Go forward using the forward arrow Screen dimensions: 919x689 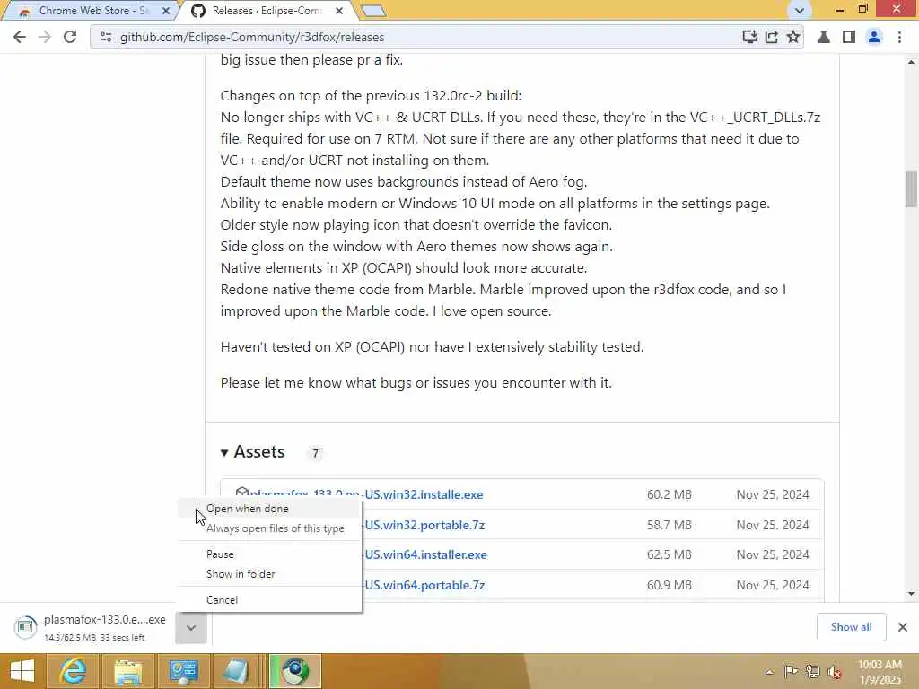pos(45,37)
